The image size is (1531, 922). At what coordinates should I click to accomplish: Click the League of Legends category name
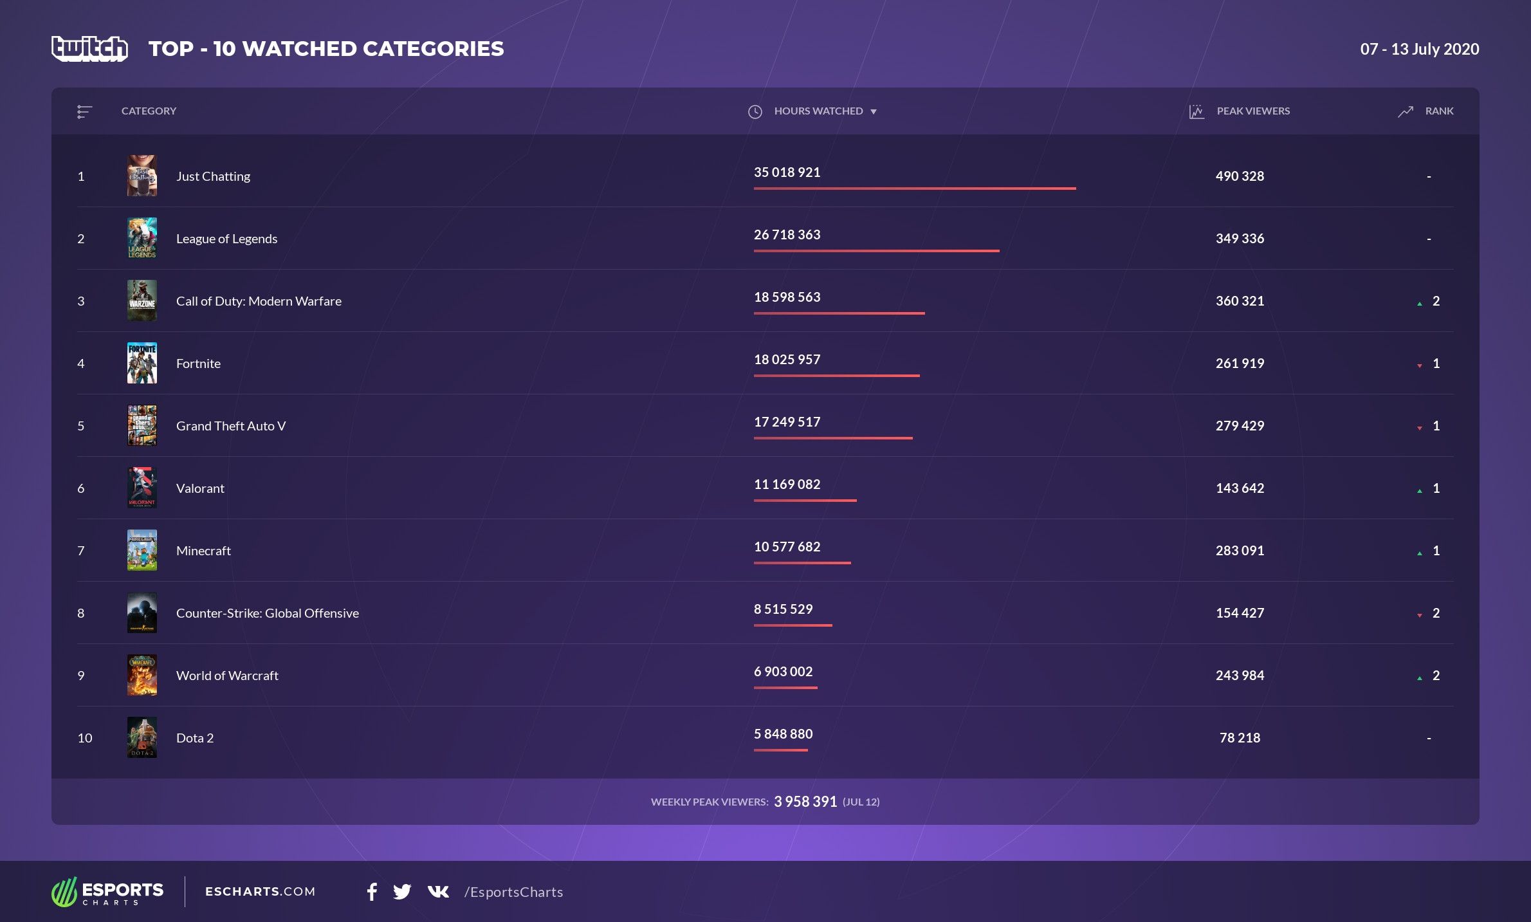[x=226, y=239]
